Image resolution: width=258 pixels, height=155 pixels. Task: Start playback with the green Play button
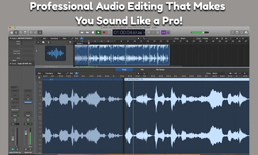pyautogui.click(x=98, y=32)
